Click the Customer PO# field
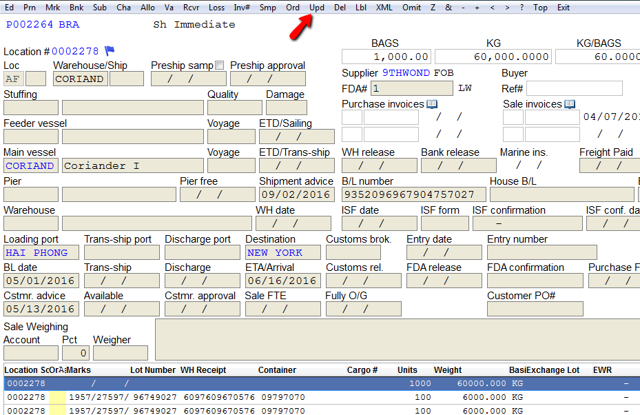The height and width of the screenshot is (415, 640). 535,309
